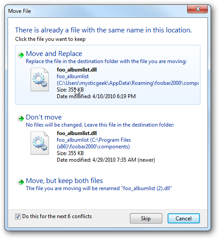Choose the Don't move option heading
Image resolution: width=219 pixels, height=239 pixels.
tap(44, 117)
